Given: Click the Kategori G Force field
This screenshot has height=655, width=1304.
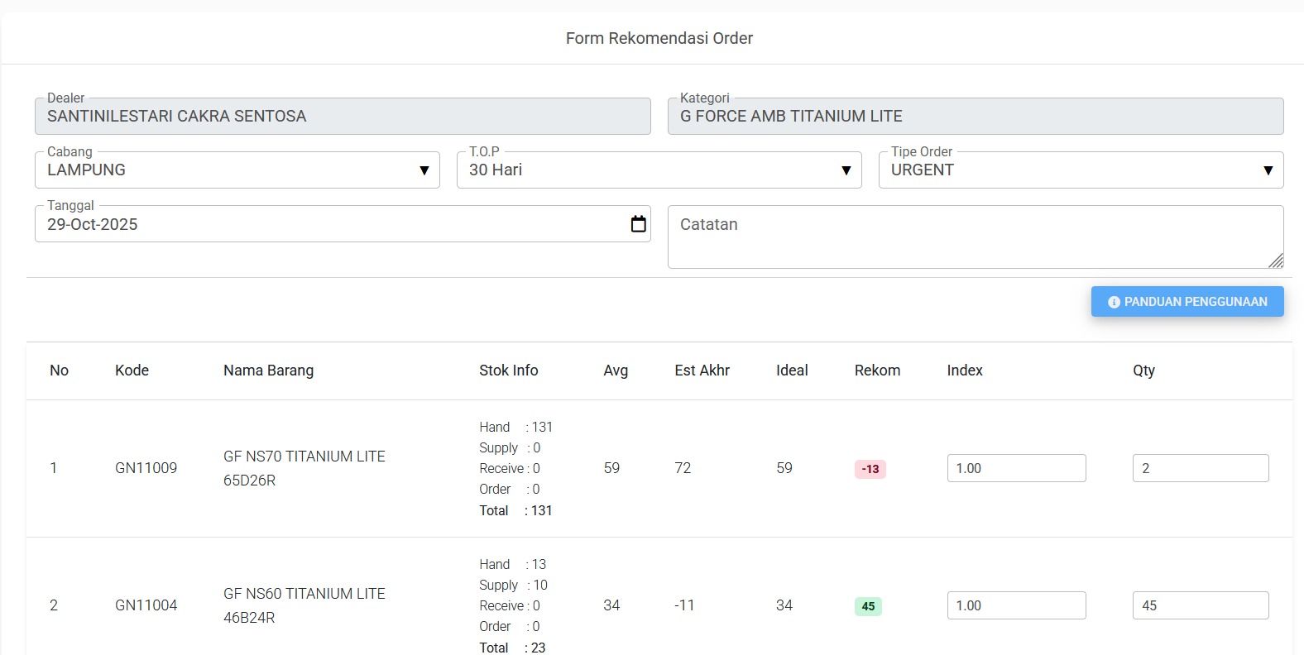Looking at the screenshot, I should [x=975, y=117].
